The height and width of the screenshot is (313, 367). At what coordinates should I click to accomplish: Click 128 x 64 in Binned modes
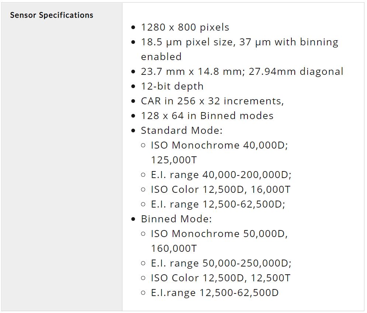207,116
